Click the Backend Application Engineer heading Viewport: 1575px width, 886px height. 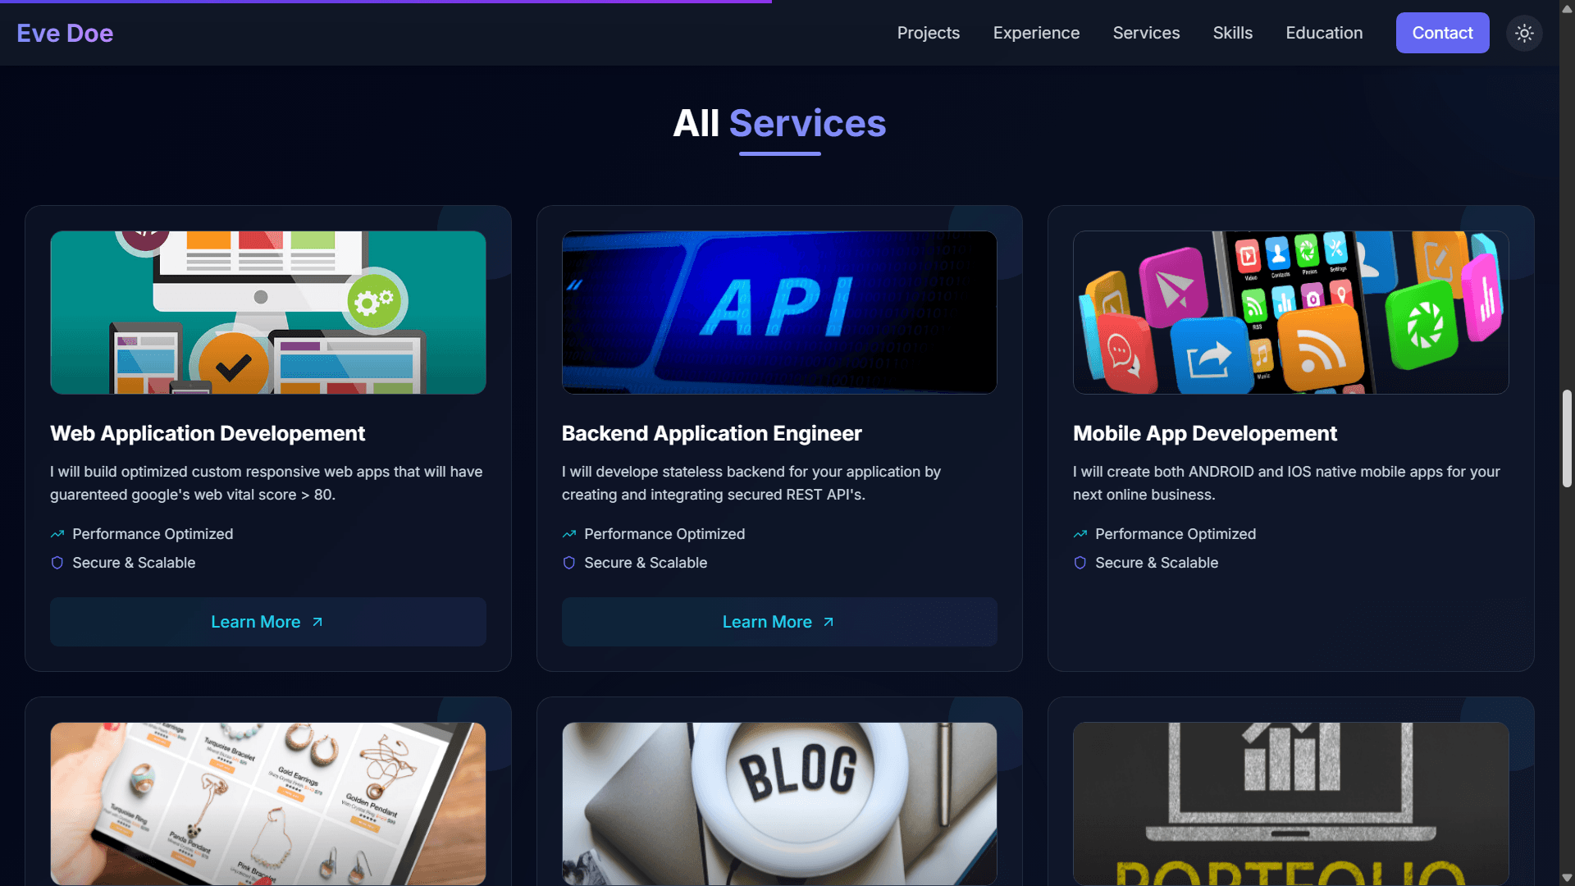[x=711, y=433]
